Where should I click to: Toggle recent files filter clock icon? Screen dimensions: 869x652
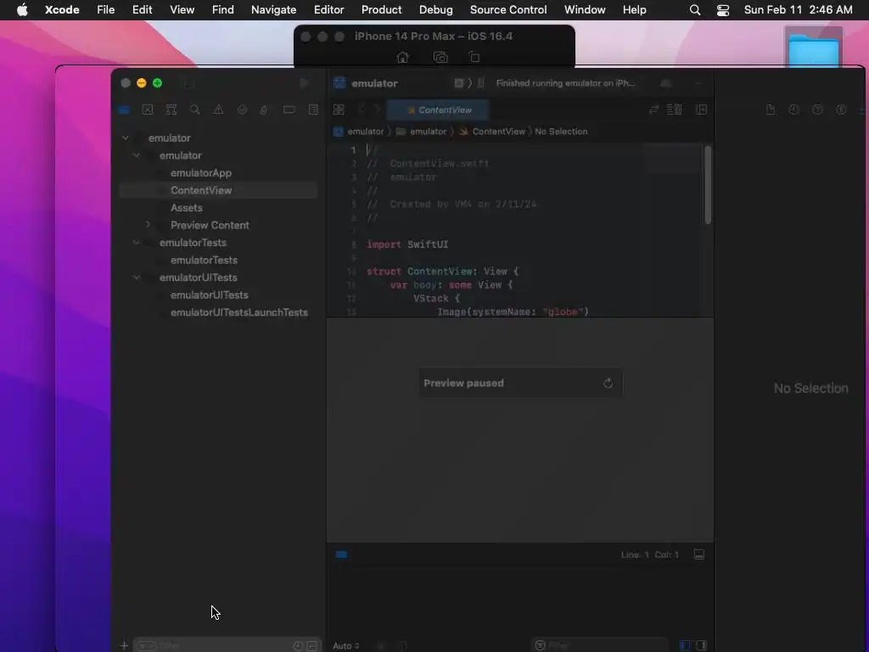click(x=298, y=646)
